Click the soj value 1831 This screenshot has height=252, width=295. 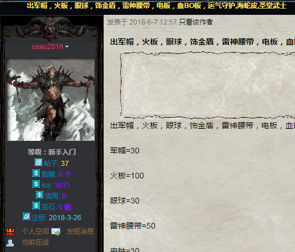click(x=62, y=185)
